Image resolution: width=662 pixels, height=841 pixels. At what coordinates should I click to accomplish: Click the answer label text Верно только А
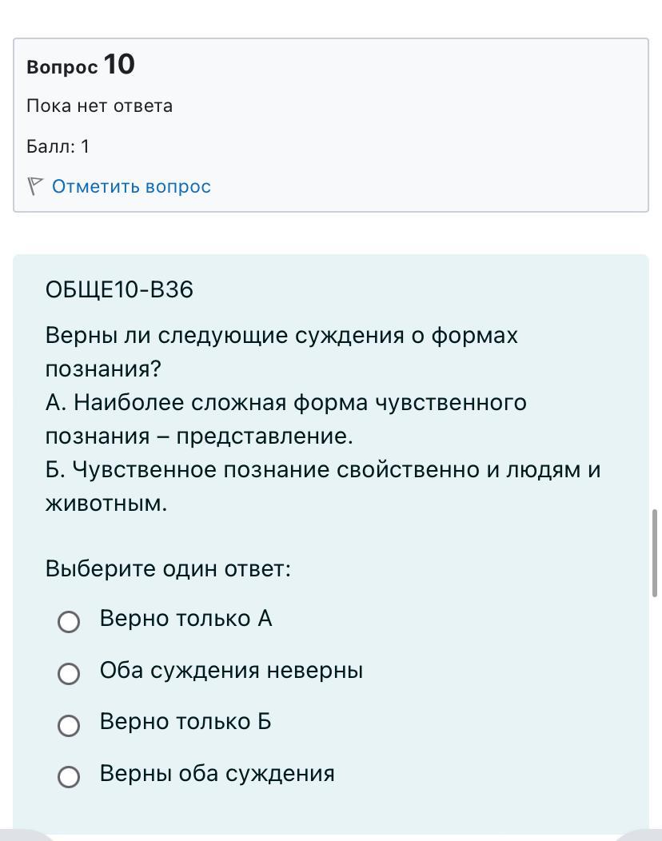(x=185, y=618)
